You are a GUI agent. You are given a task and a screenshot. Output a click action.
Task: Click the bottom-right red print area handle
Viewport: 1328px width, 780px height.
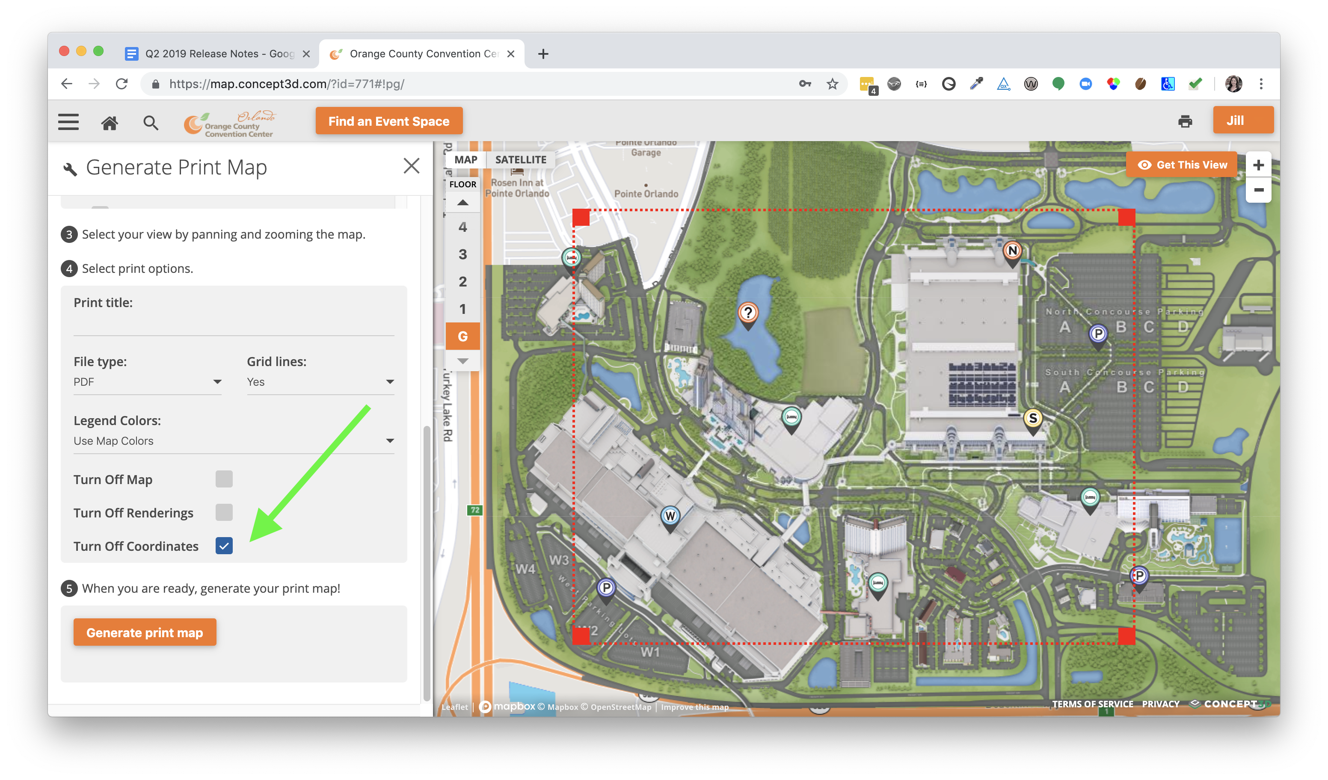(1126, 636)
